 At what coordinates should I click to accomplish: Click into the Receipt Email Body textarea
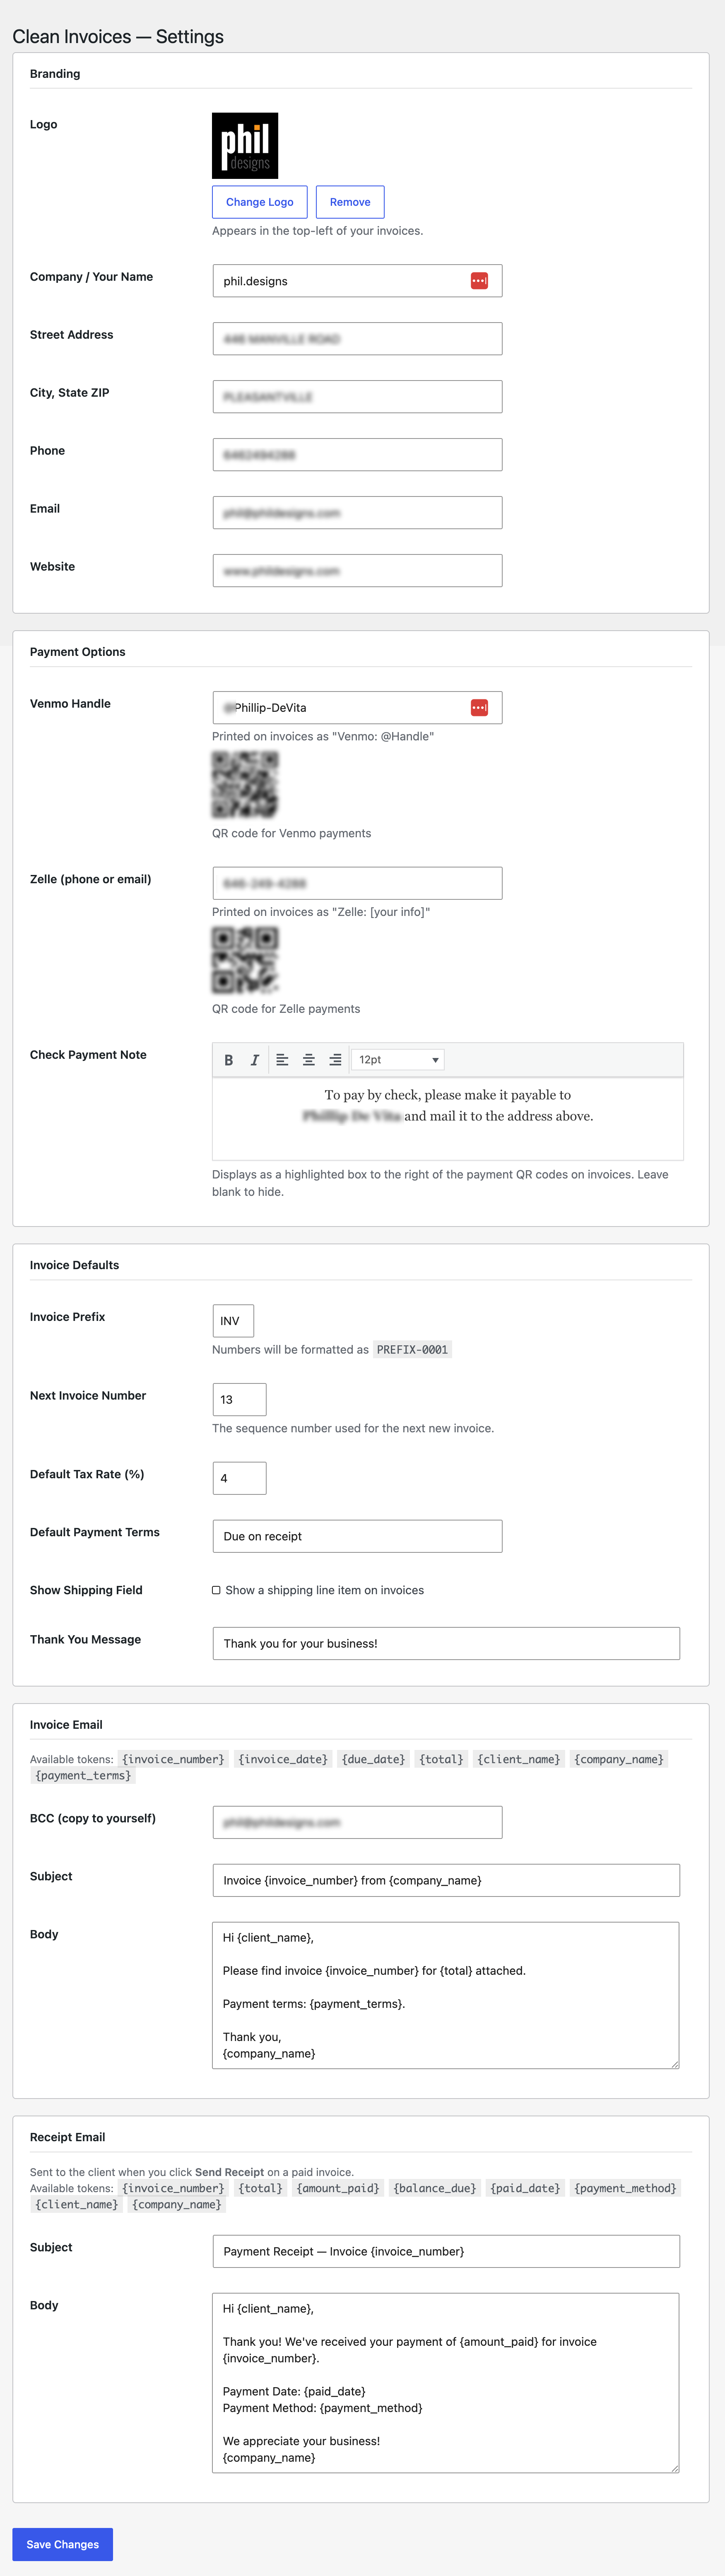446,2383
